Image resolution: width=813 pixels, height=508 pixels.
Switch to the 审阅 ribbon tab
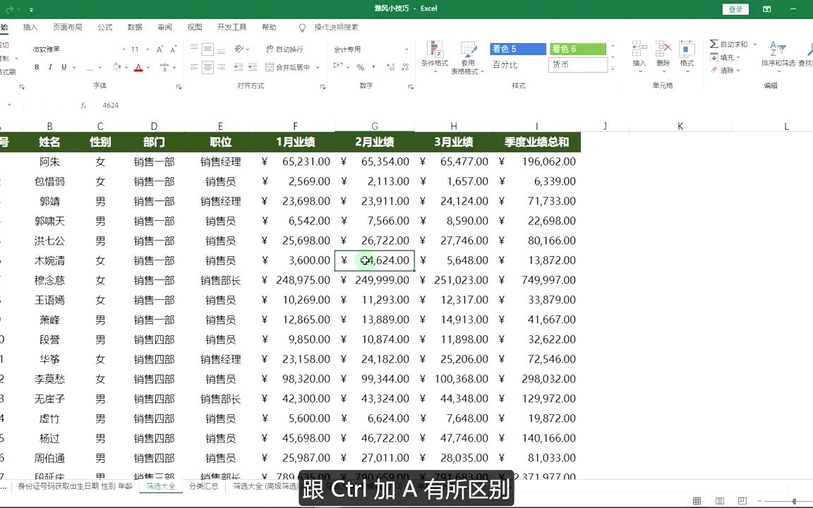coord(165,27)
